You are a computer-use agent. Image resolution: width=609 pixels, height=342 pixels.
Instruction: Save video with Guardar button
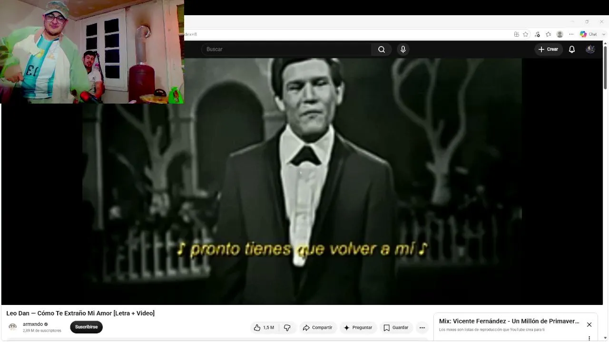pyautogui.click(x=396, y=328)
